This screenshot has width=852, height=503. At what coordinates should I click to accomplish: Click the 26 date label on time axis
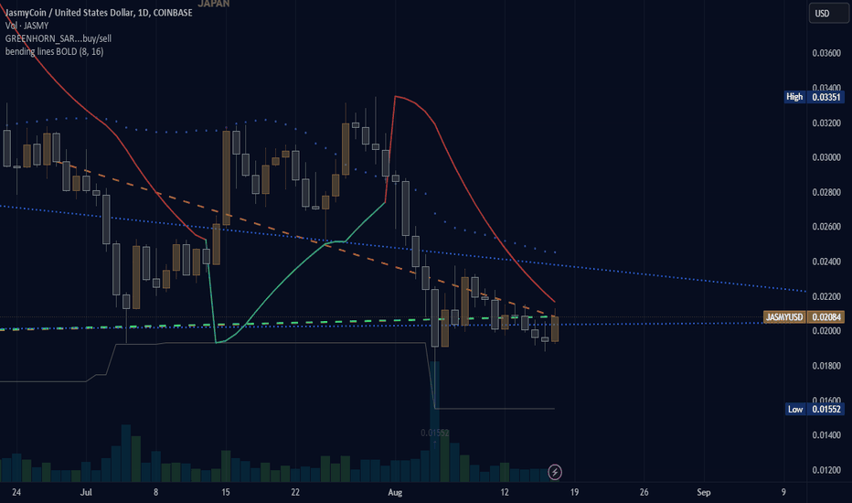pos(644,492)
